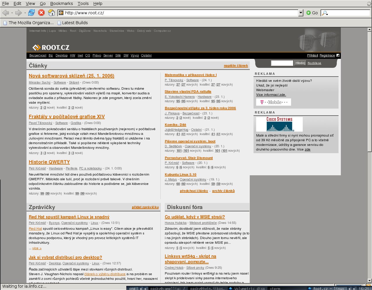Viewport: 372px width, 290px height.
Task: Click the Hledej search button
Action: pyautogui.click(x=300, y=63)
